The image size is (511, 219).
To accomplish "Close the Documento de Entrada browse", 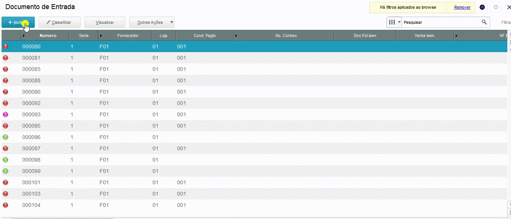I will click(x=508, y=7).
